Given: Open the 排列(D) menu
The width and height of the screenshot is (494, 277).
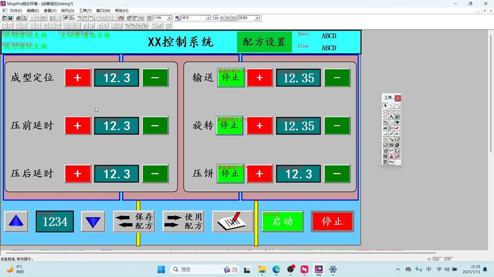Looking at the screenshot, I should pos(68,11).
